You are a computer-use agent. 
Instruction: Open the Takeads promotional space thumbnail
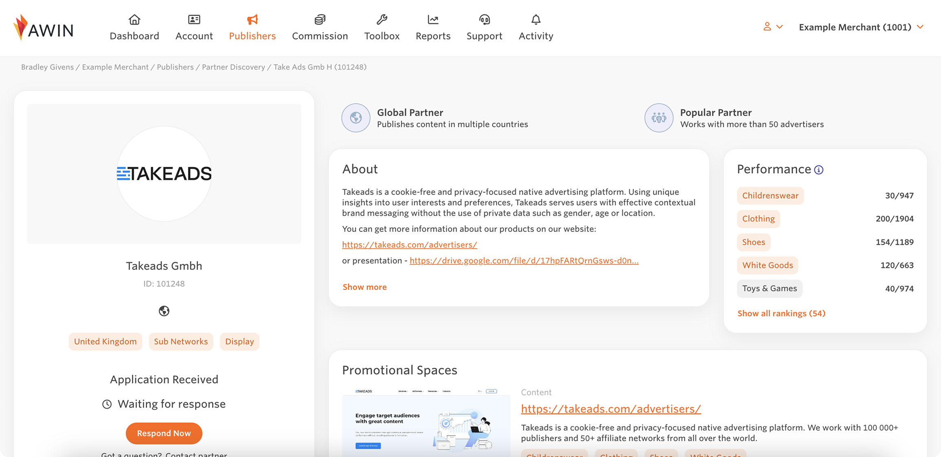click(x=426, y=422)
